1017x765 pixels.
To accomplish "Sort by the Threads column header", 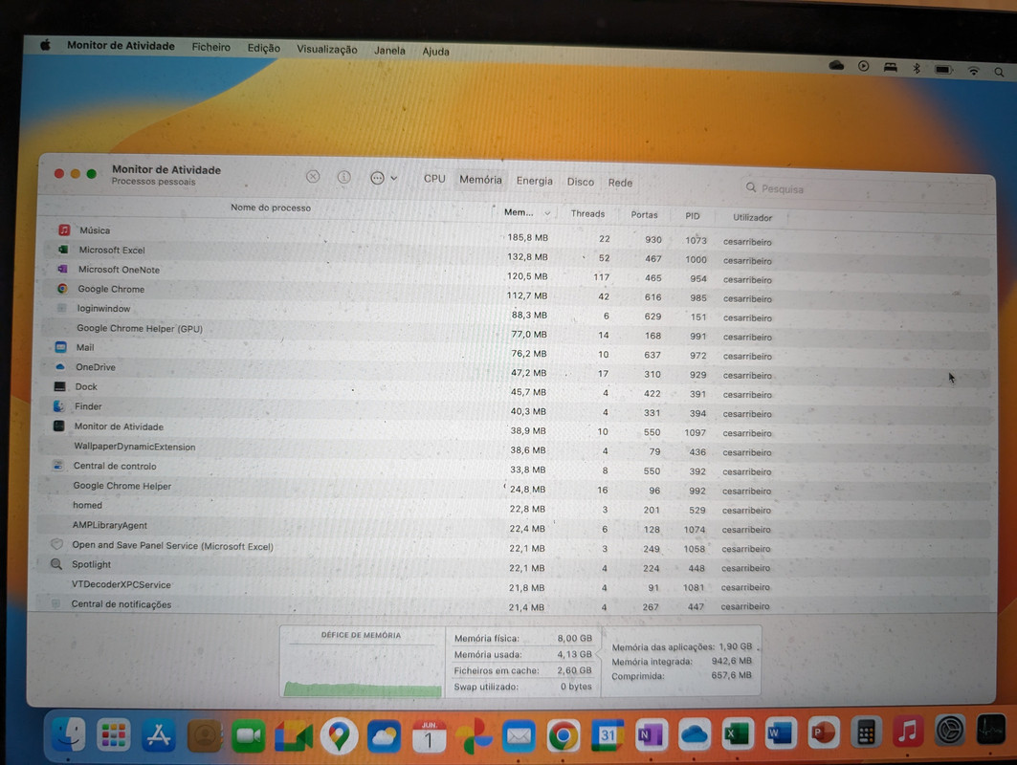I will tap(587, 213).
